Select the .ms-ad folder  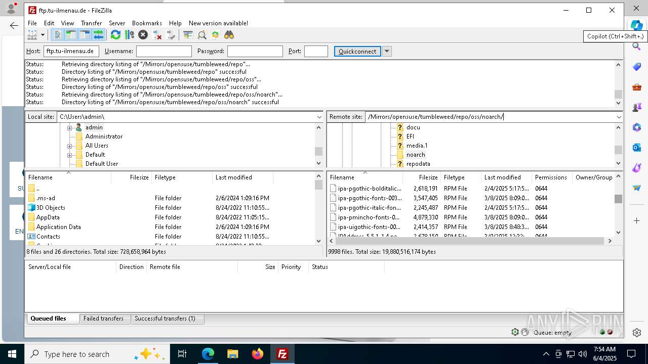(x=46, y=198)
